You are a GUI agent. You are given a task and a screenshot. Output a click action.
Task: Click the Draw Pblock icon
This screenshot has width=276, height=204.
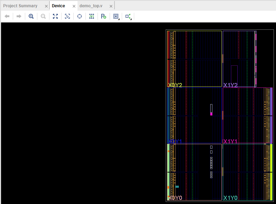pos(103,16)
